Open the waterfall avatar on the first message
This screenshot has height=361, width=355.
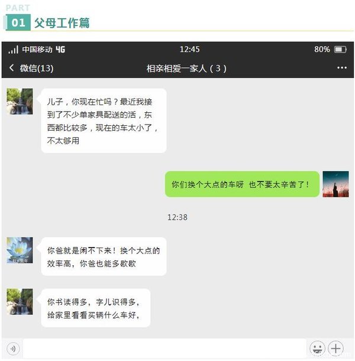20,101
